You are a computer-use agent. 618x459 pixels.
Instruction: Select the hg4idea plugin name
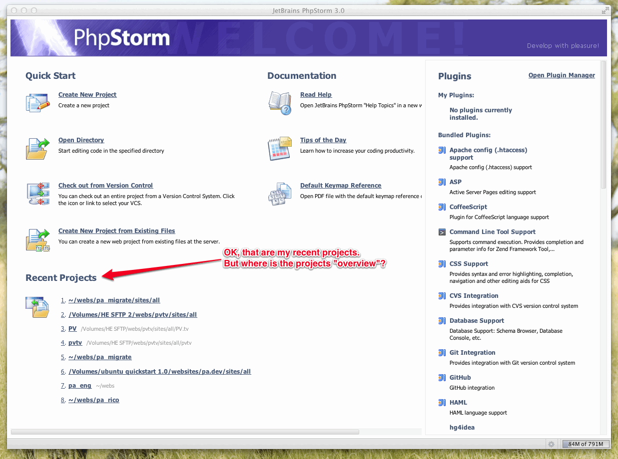[462, 428]
